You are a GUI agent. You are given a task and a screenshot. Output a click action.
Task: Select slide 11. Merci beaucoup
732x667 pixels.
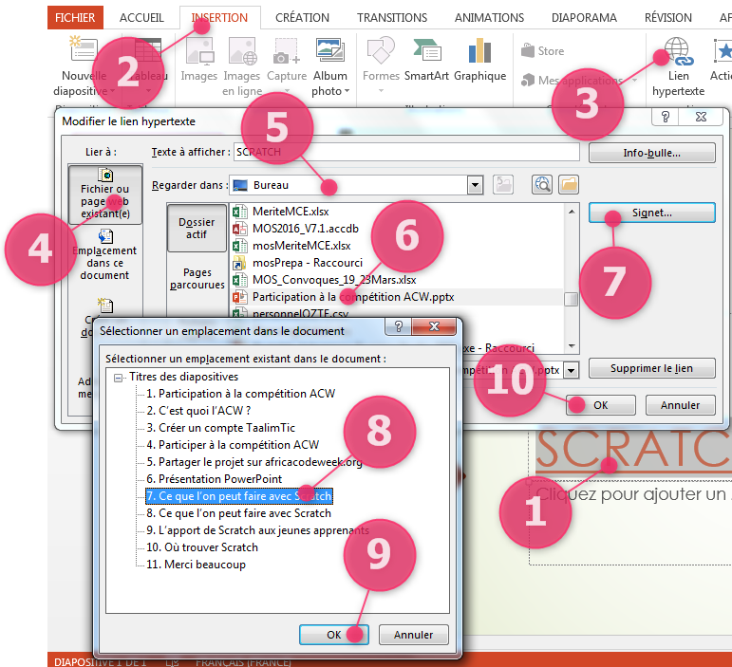(196, 565)
